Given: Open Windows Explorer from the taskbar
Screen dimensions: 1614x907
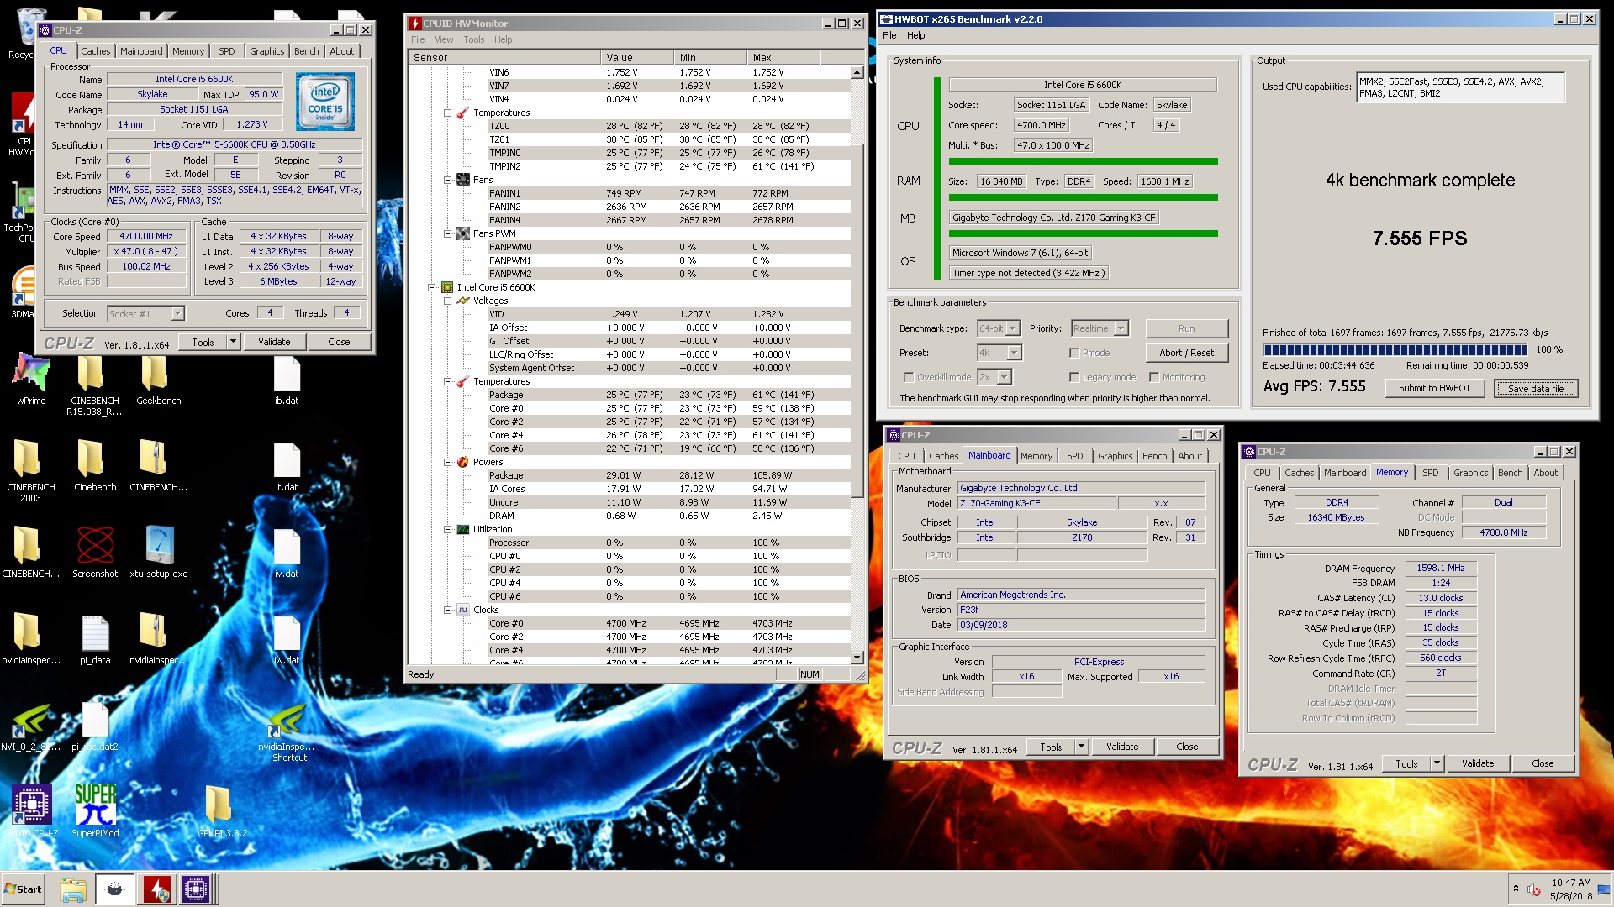Looking at the screenshot, I should [73, 889].
